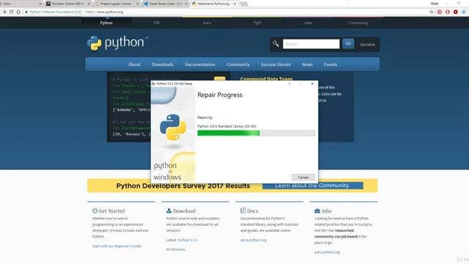Viewport: 469px width, 264px height.
Task: Open the Socialize menu
Action: (367, 44)
